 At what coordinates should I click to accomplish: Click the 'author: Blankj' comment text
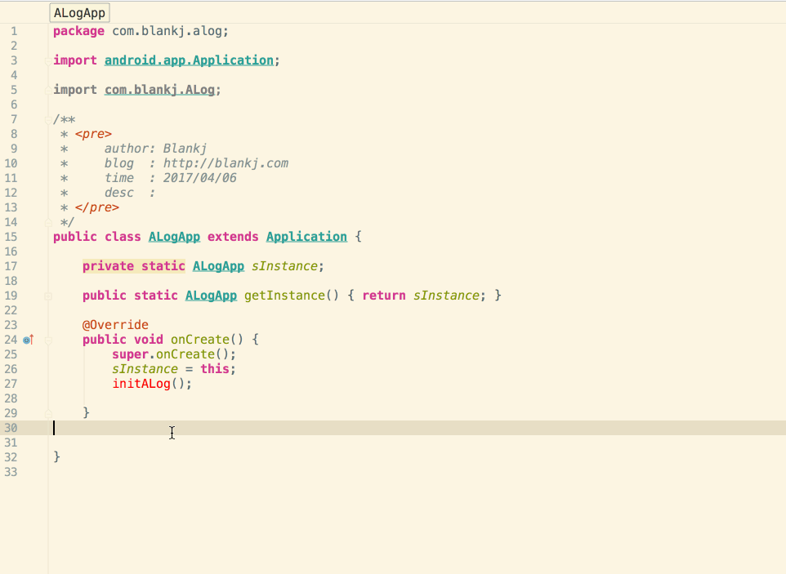coord(155,149)
